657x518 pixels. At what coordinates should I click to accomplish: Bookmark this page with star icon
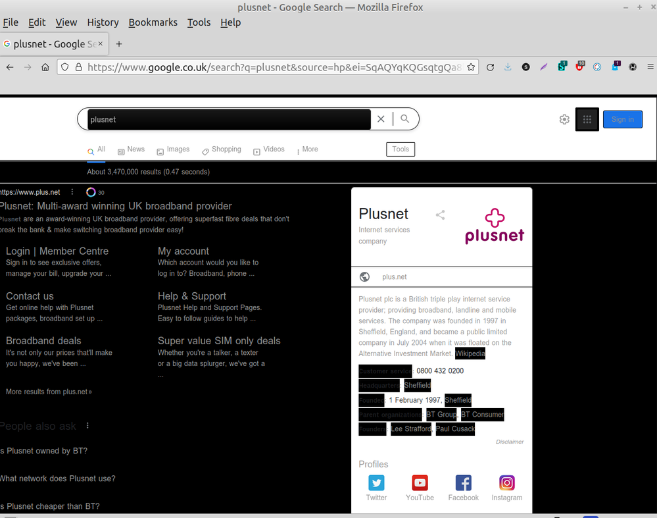471,67
